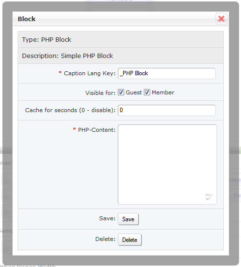Click the Visible for label
This screenshot has width=241, height=267.
[x=100, y=93]
